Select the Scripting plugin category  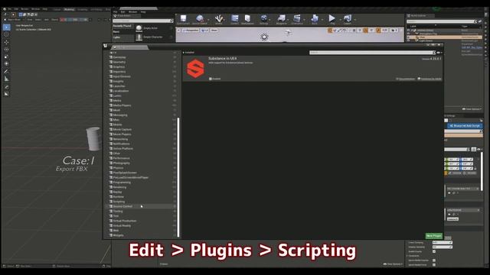[119, 202]
